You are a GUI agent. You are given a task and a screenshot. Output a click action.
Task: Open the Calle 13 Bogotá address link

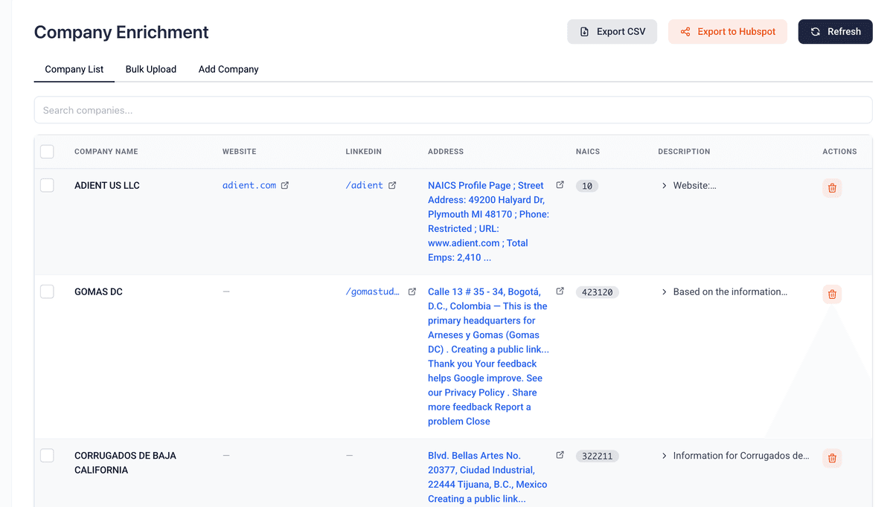[x=488, y=356]
